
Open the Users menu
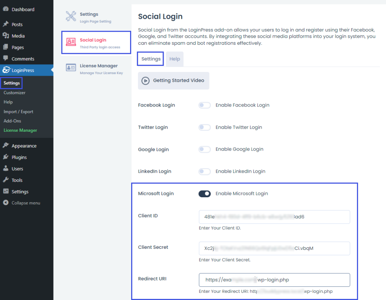(x=27, y=169)
